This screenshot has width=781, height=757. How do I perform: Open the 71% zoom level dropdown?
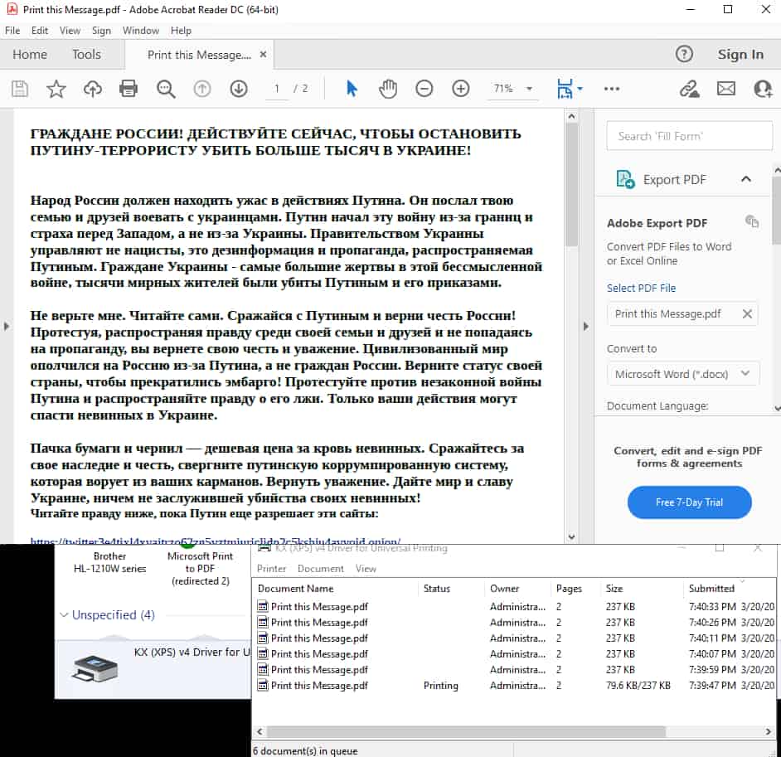coord(512,89)
